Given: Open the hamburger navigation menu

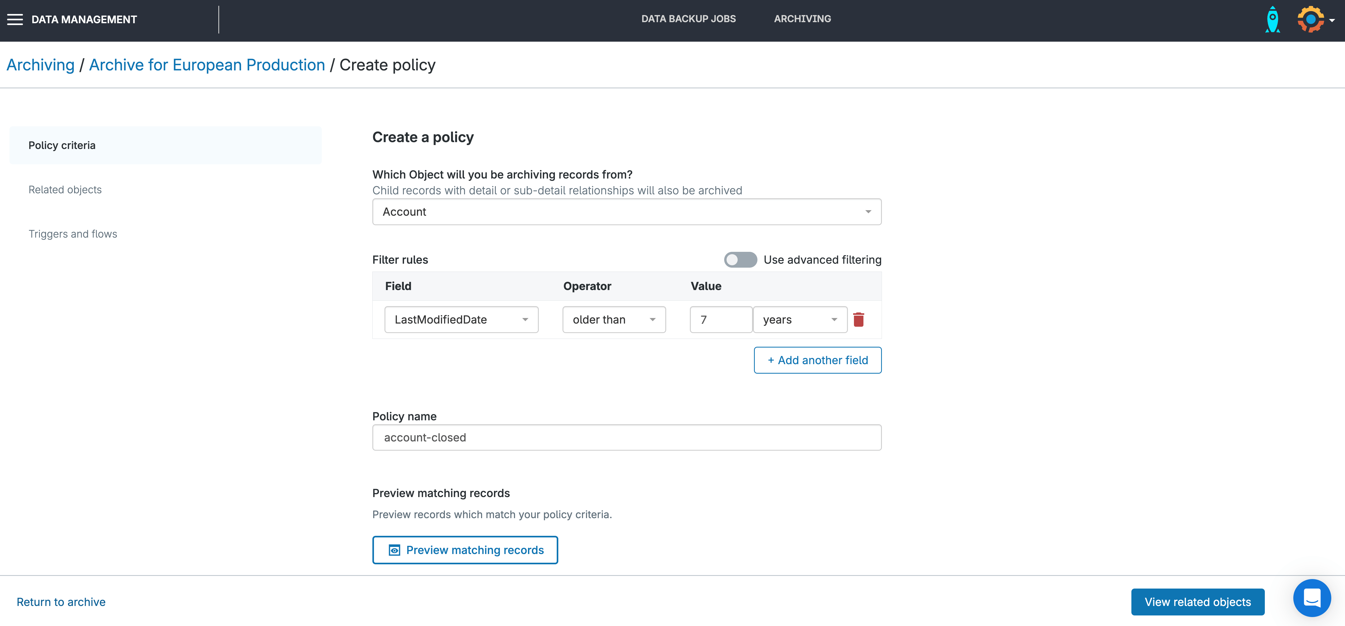Looking at the screenshot, I should coord(15,20).
